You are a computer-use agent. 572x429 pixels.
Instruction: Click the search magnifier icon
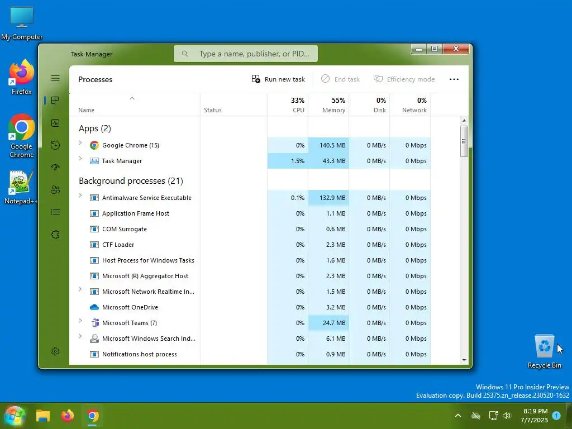[185, 54]
